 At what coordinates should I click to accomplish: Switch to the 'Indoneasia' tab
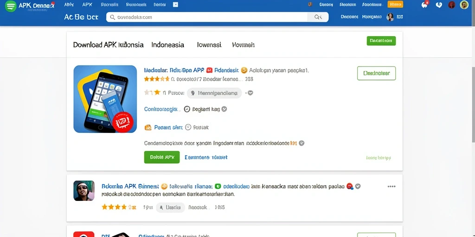pos(168,45)
